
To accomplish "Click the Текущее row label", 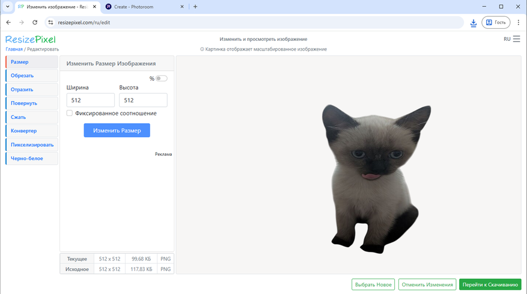I will point(77,259).
